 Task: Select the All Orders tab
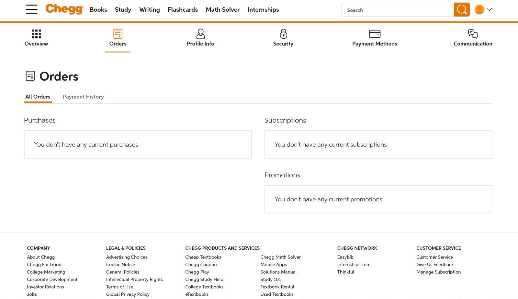click(x=38, y=97)
